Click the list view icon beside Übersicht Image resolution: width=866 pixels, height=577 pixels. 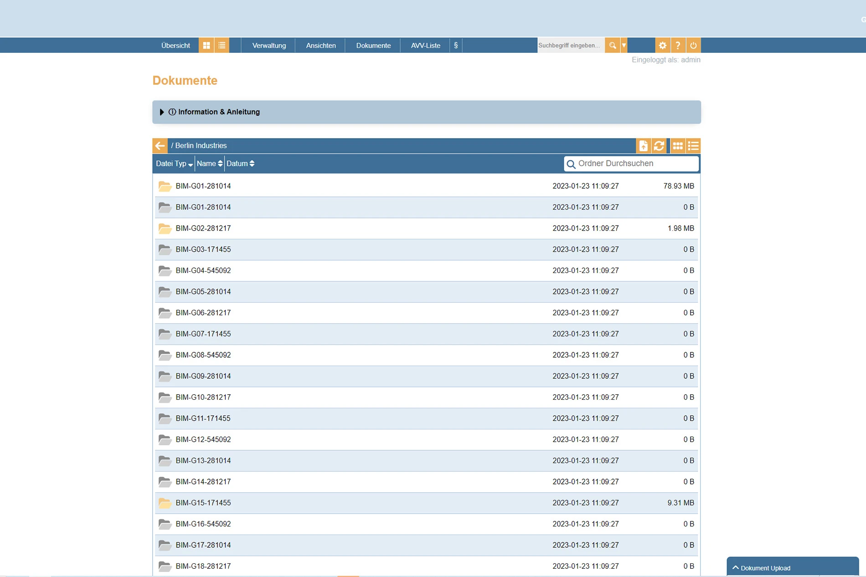click(222, 46)
